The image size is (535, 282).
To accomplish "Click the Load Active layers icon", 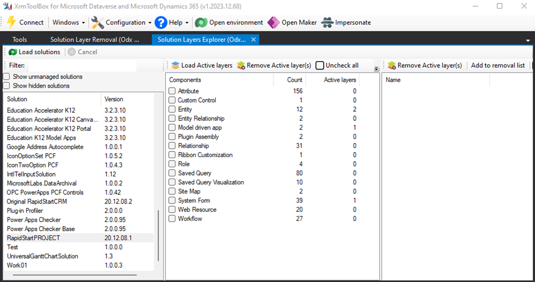I will click(x=176, y=66).
